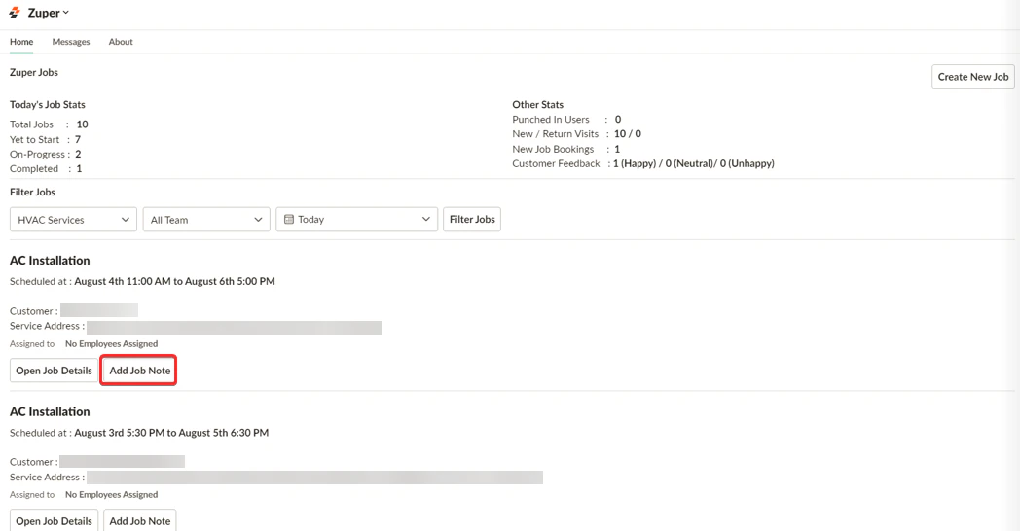Image resolution: width=1020 pixels, height=531 pixels.
Task: Go to the About tab
Action: coord(121,42)
